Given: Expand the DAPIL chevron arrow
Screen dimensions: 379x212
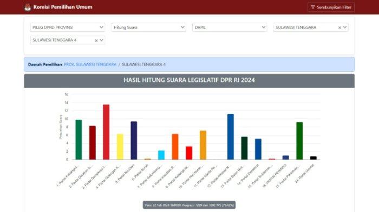Looking at the screenshot, I should [x=264, y=27].
